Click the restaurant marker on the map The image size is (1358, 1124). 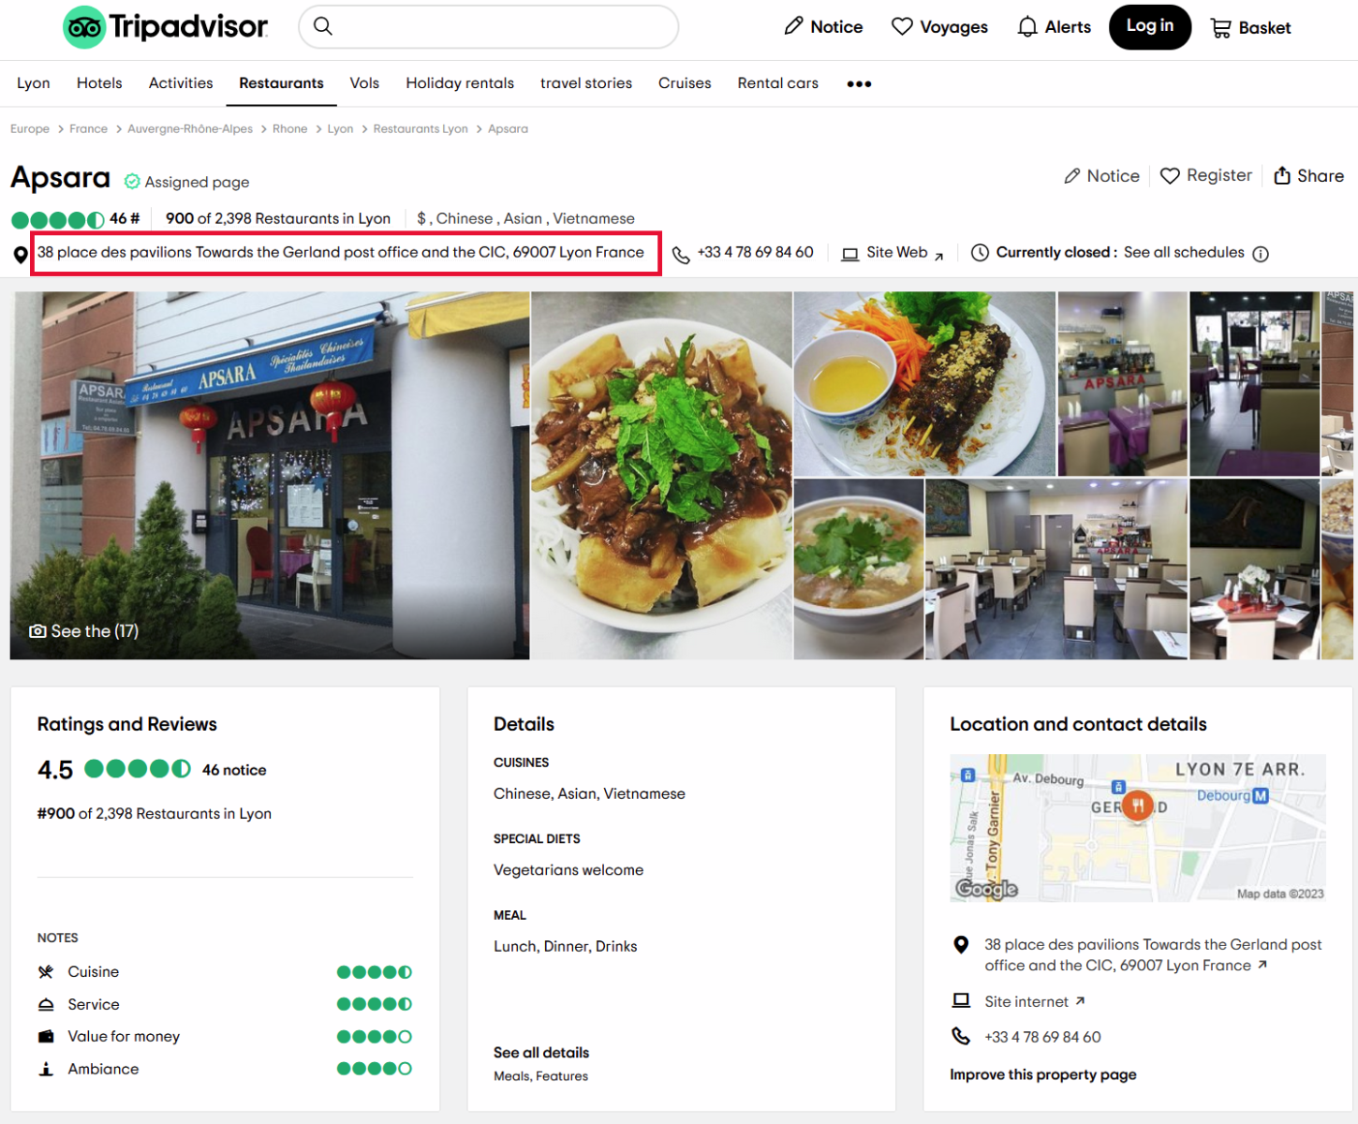click(1137, 806)
